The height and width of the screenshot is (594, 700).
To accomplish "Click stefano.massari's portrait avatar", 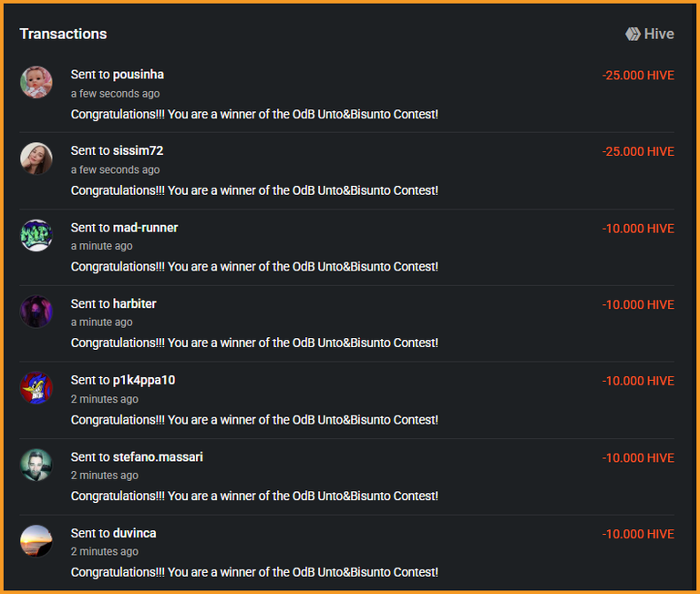I will [36, 465].
